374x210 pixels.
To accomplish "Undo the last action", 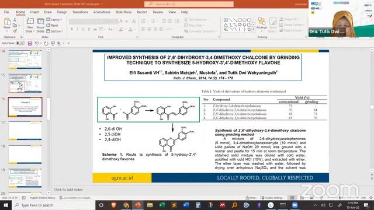I will [37, 43].
